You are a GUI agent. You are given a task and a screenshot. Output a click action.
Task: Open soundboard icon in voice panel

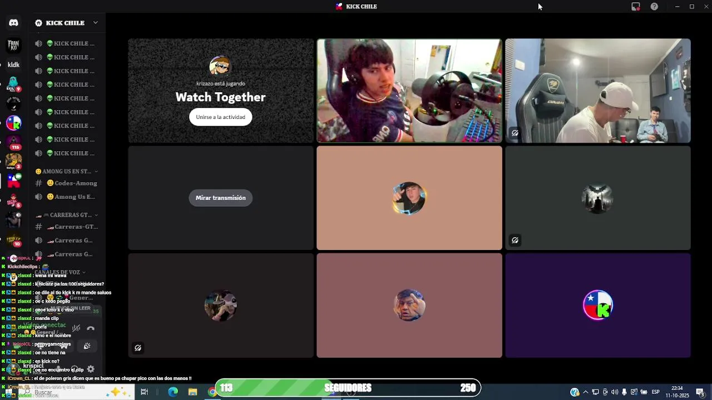[x=87, y=346]
